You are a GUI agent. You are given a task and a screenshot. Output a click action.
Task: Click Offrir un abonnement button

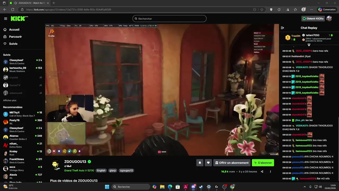[x=232, y=163]
